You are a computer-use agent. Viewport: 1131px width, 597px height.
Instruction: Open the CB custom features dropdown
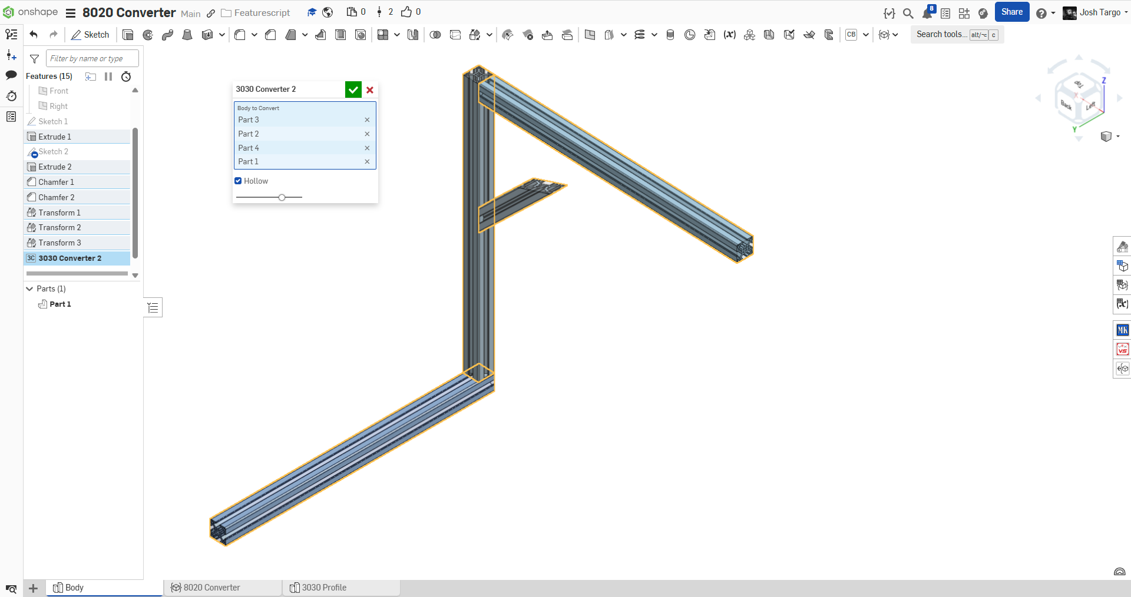[866, 35]
